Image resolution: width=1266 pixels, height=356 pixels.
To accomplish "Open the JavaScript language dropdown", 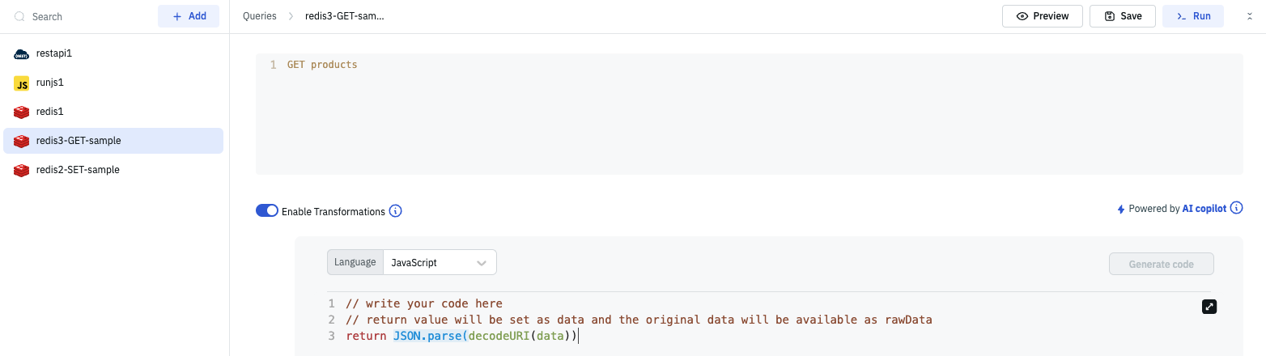I will (x=440, y=262).
